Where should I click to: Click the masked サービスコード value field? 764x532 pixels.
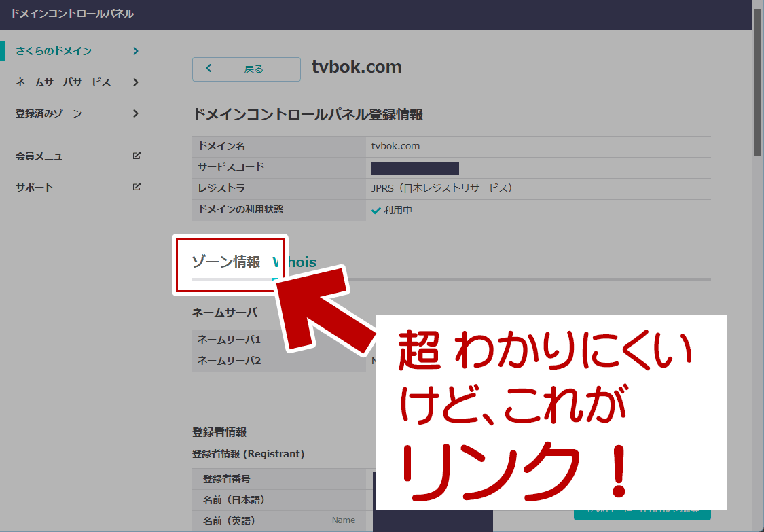tap(414, 168)
